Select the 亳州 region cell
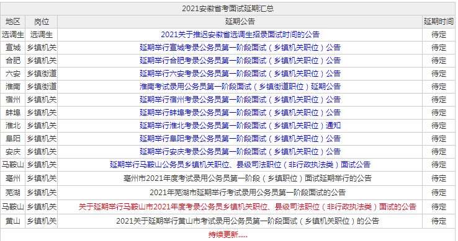The height and width of the screenshot is (241, 458). coord(13,178)
